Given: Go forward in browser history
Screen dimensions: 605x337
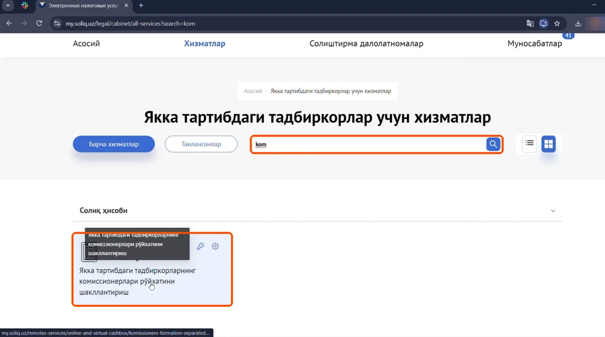Looking at the screenshot, I should click(24, 23).
